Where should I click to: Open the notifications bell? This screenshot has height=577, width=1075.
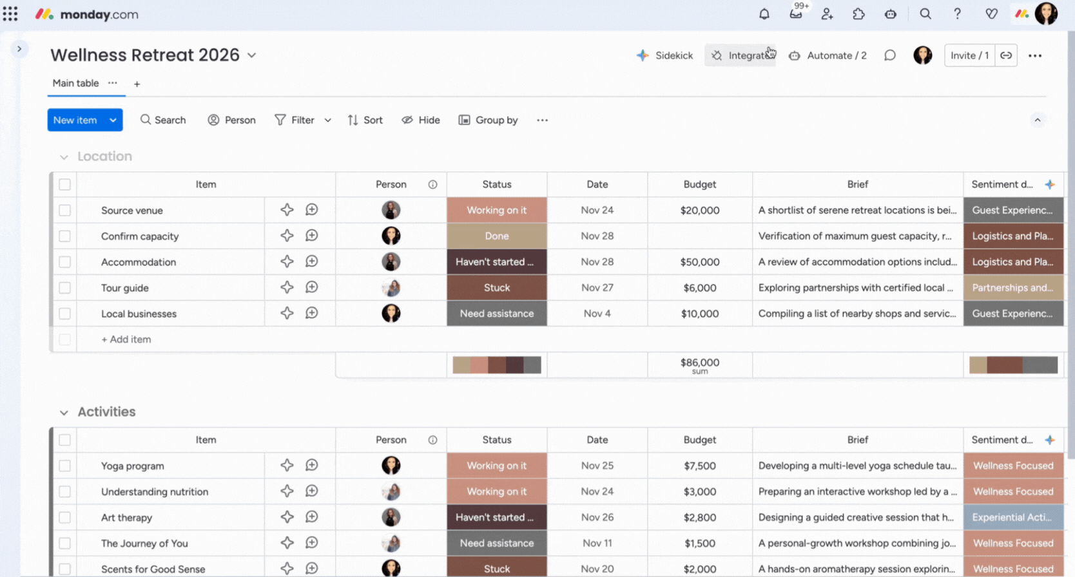click(764, 14)
